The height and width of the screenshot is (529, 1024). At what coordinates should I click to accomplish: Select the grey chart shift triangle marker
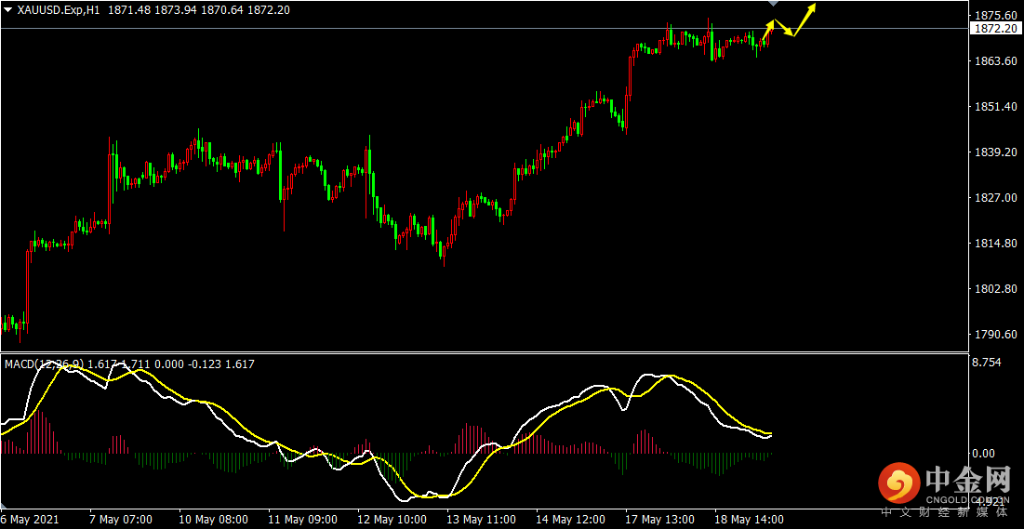771,5
